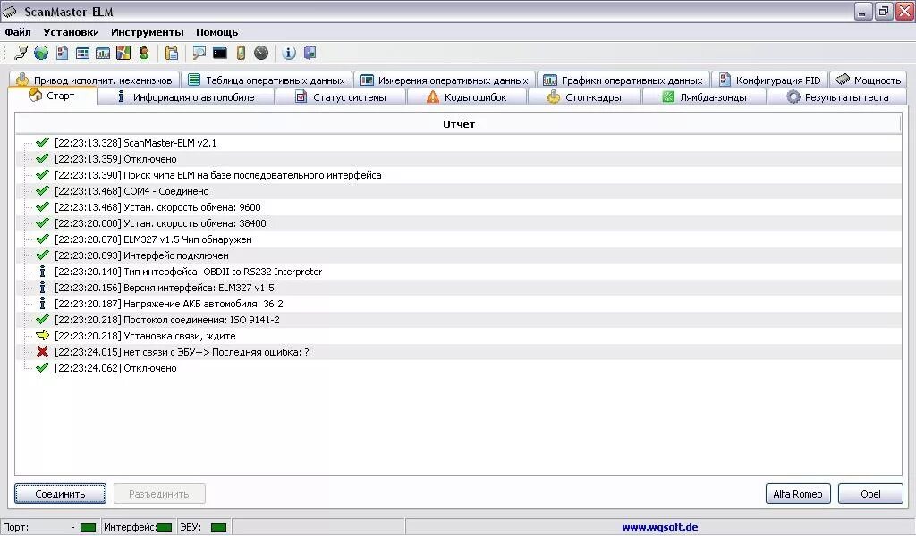Open the www.wgsoft.de link
The height and width of the screenshot is (536, 916).
point(659,527)
